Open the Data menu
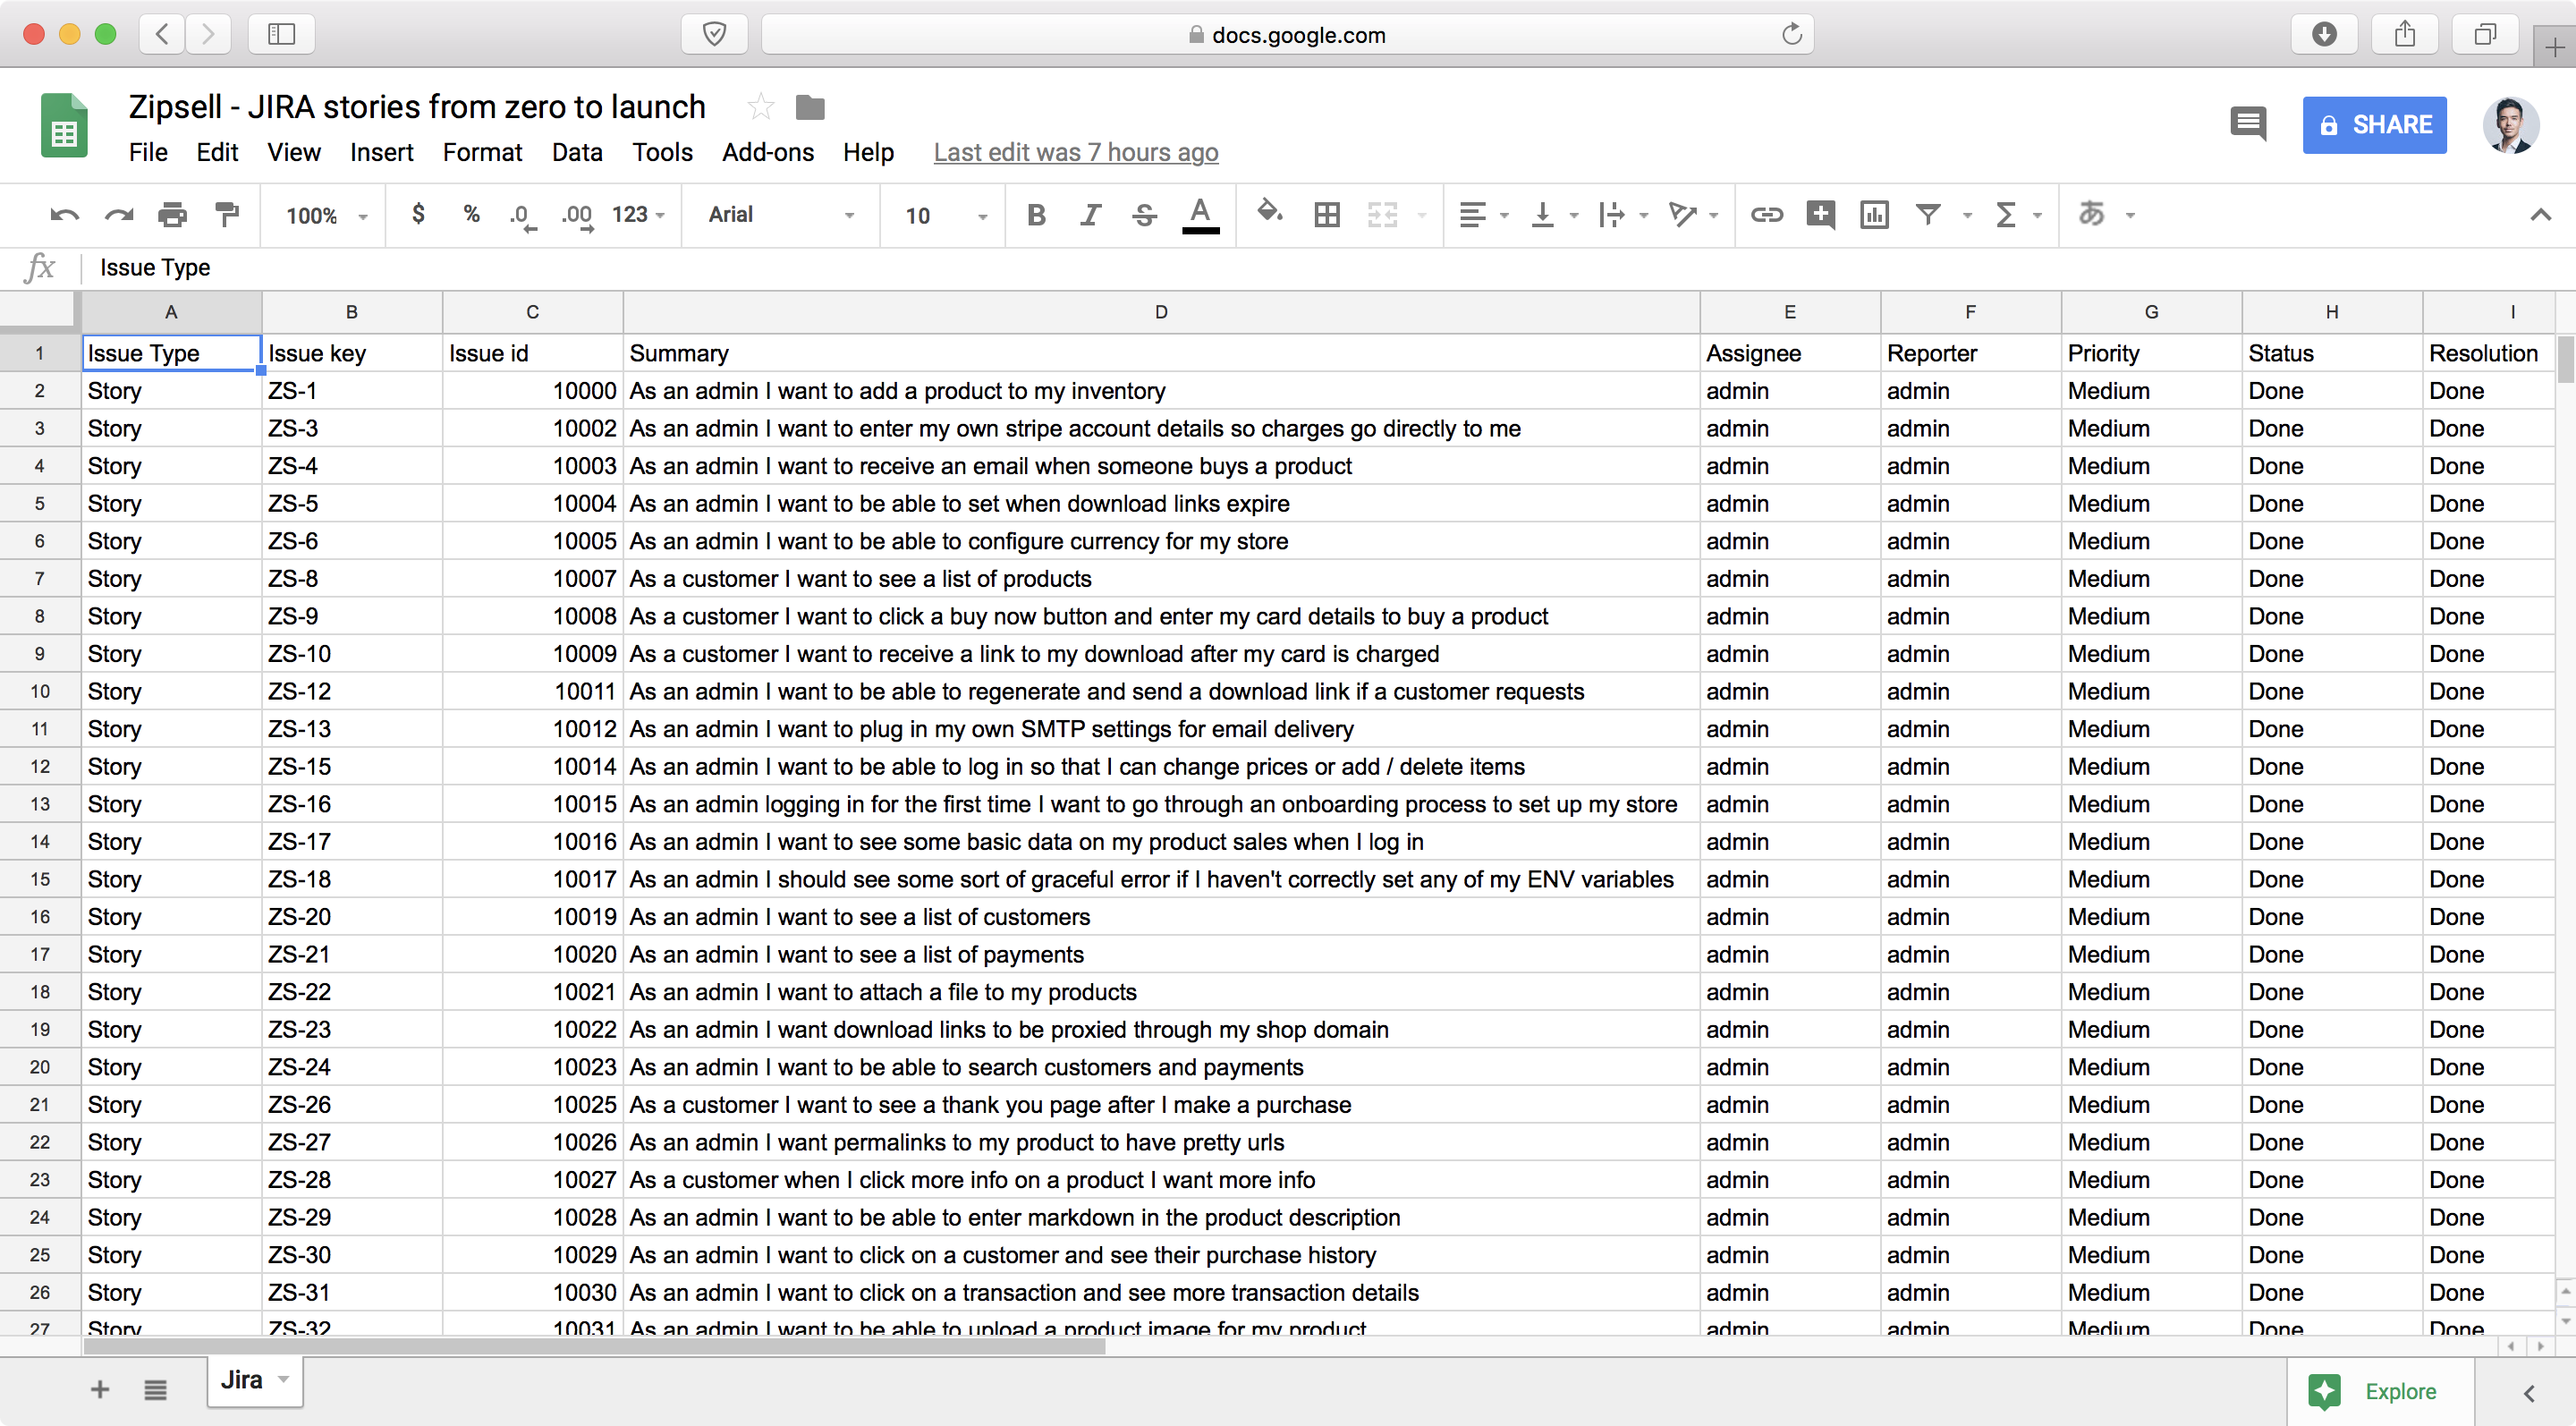This screenshot has height=1426, width=2576. pyautogui.click(x=576, y=152)
